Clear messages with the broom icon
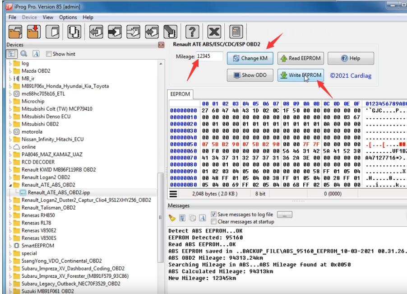407x294 pixels. (x=172, y=218)
